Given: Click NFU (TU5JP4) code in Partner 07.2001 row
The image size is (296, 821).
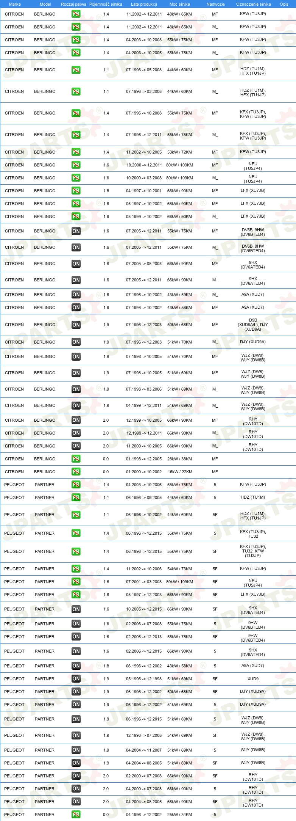Looking at the screenshot, I should (x=253, y=583).
